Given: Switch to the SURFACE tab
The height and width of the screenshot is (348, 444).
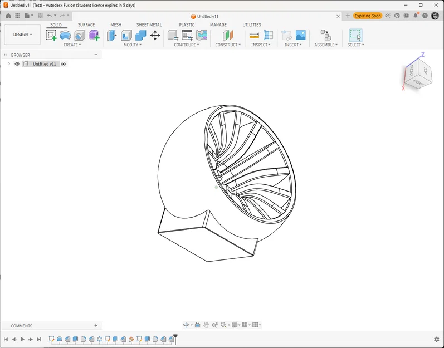Looking at the screenshot, I should [86, 25].
